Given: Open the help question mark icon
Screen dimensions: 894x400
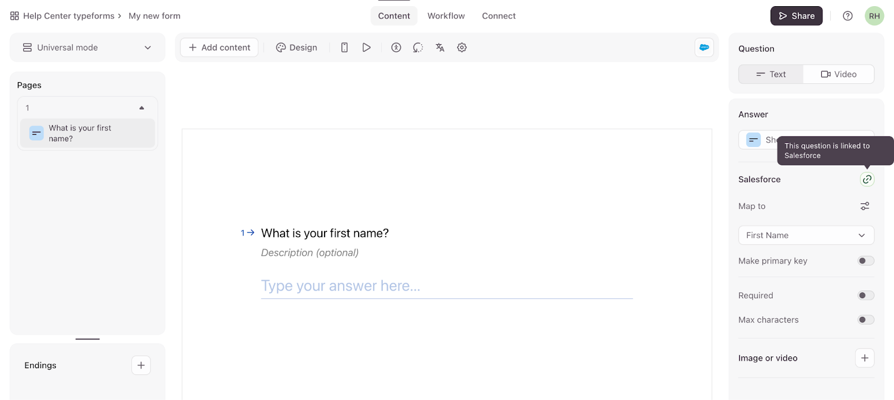Looking at the screenshot, I should pyautogui.click(x=848, y=16).
